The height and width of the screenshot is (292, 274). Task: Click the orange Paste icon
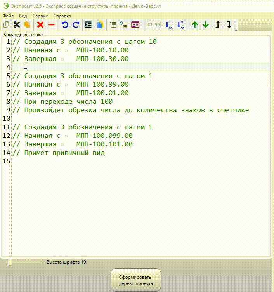coord(27,24)
